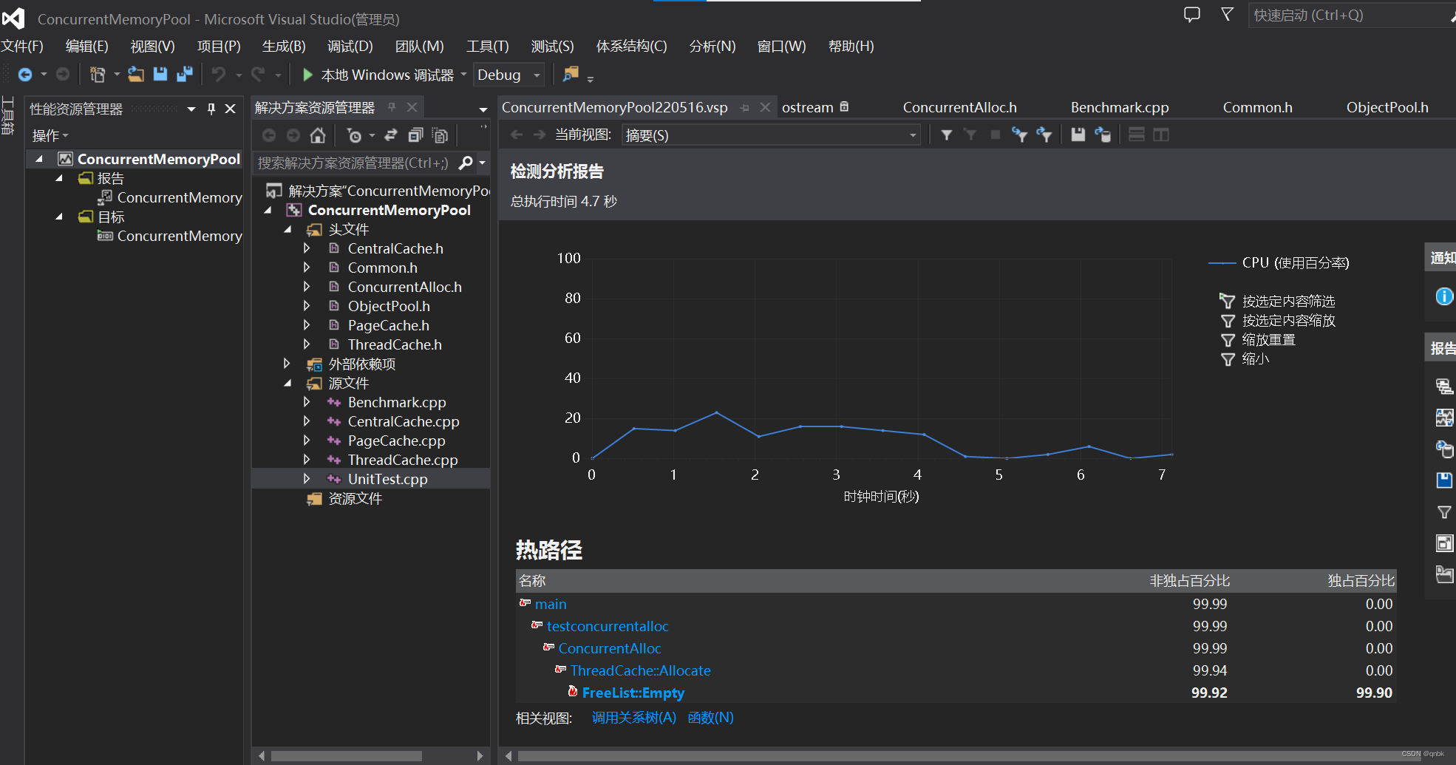Click the testconcurrentalloc function link
The height and width of the screenshot is (765, 1456).
tap(608, 626)
